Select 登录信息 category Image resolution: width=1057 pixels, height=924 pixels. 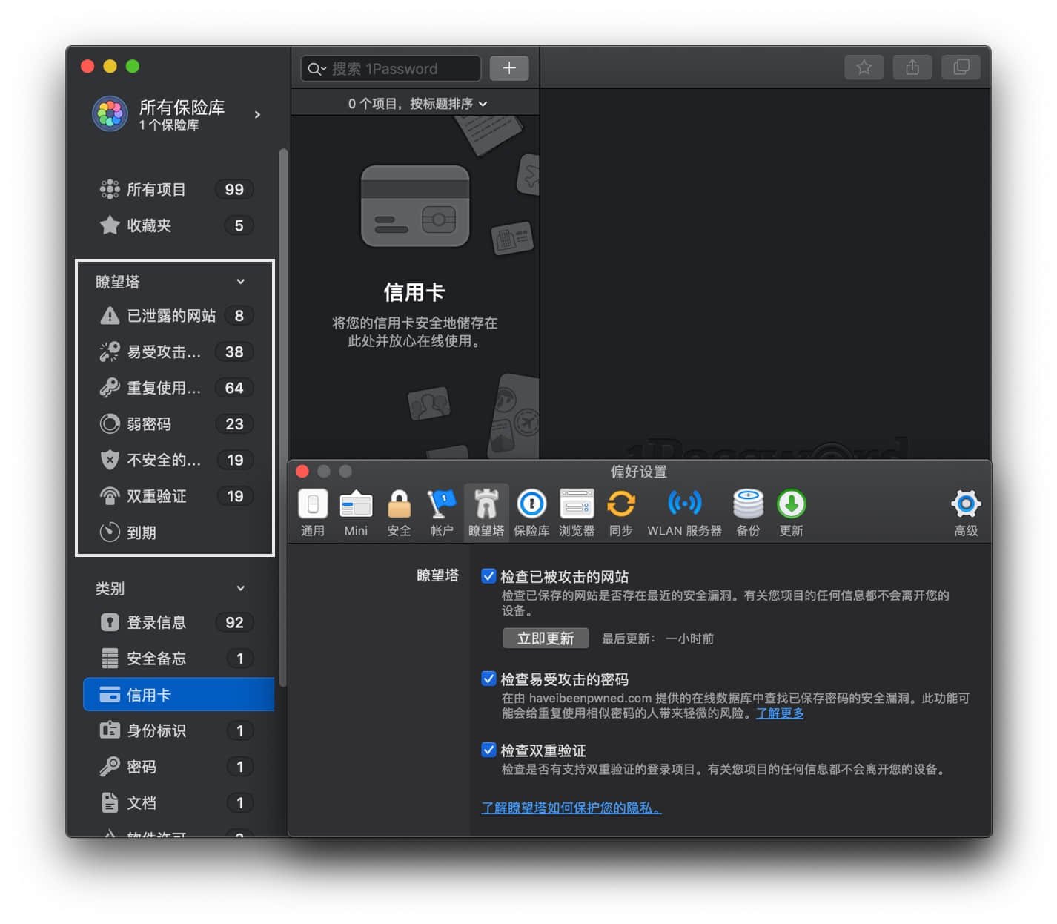pyautogui.click(x=178, y=623)
